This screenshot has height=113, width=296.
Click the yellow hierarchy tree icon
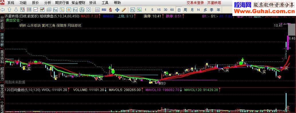coord(62,10)
